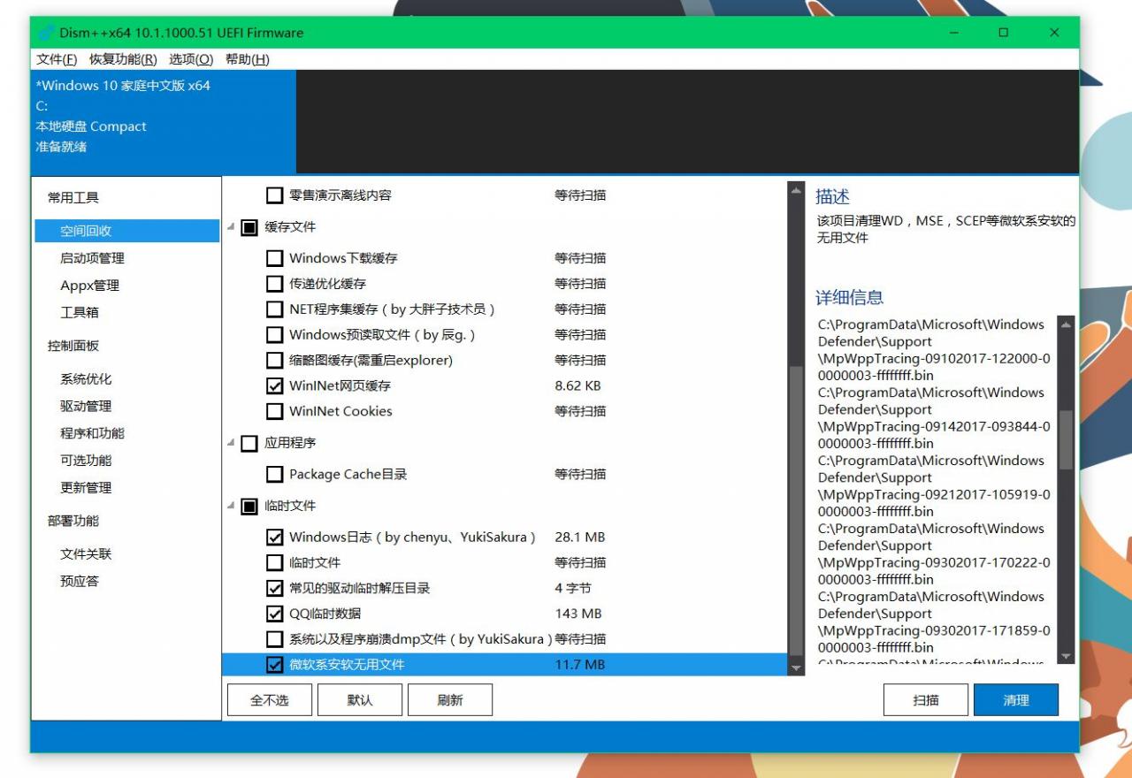Open 系统优化 in the sidebar
The height and width of the screenshot is (778, 1132).
click(86, 379)
